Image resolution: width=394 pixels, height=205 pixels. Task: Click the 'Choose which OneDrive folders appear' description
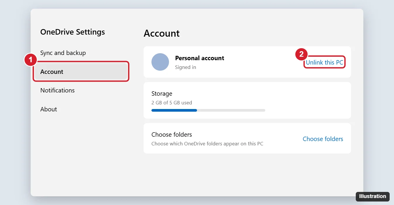207,144
